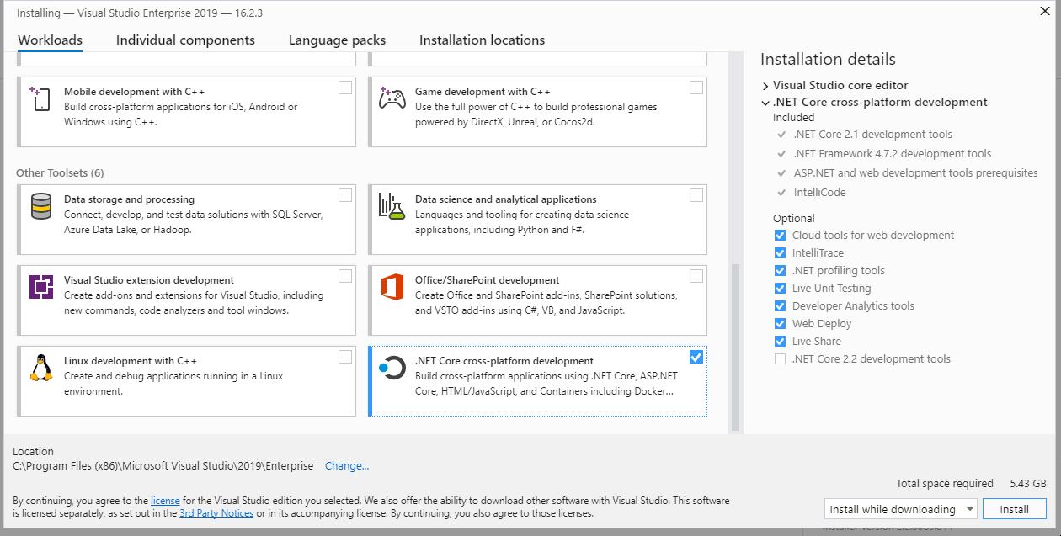This screenshot has width=1061, height=536.
Task: Switch to Individual components tab
Action: click(x=185, y=40)
